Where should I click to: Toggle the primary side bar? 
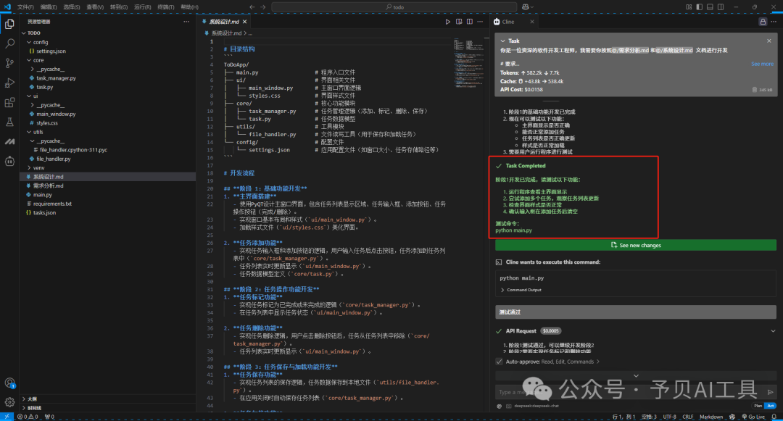coord(699,7)
